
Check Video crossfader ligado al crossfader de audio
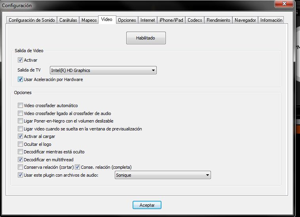pyautogui.click(x=20, y=113)
